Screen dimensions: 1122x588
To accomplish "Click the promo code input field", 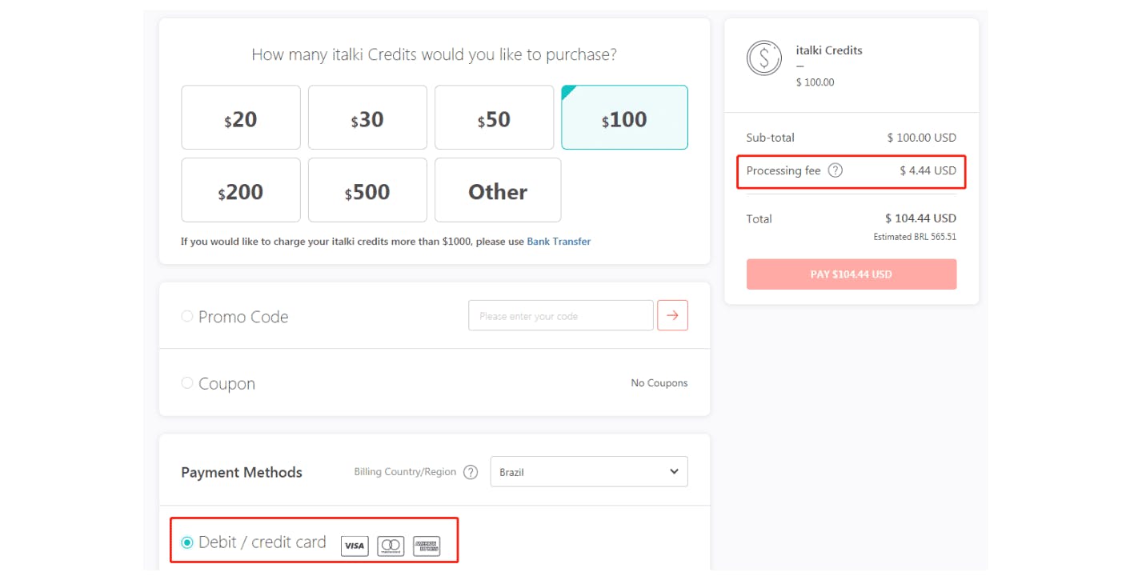I will [560, 316].
